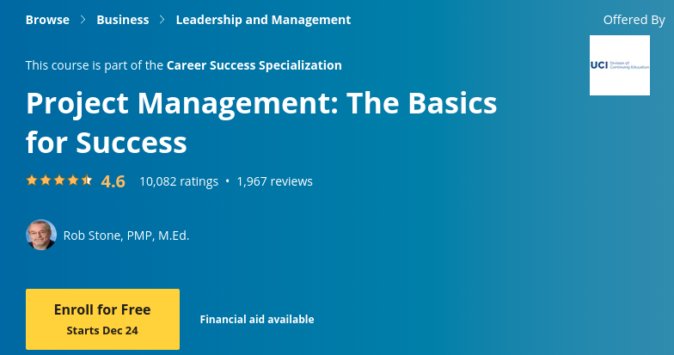Image resolution: width=674 pixels, height=355 pixels.
Task: View the 10,082 ratings count
Action: 178,181
